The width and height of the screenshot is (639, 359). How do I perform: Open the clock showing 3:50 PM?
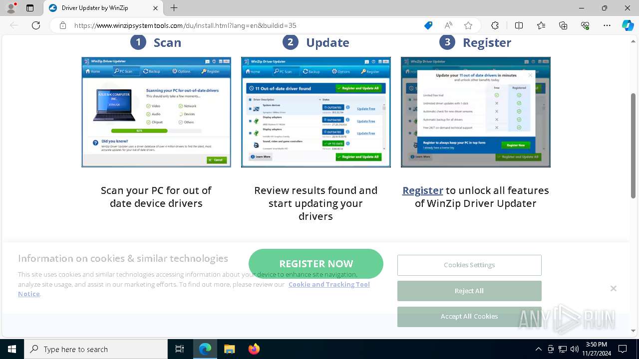596,349
